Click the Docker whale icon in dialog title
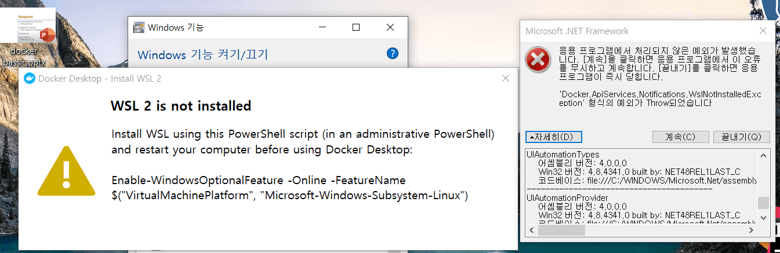The height and width of the screenshot is (253, 780). point(30,79)
